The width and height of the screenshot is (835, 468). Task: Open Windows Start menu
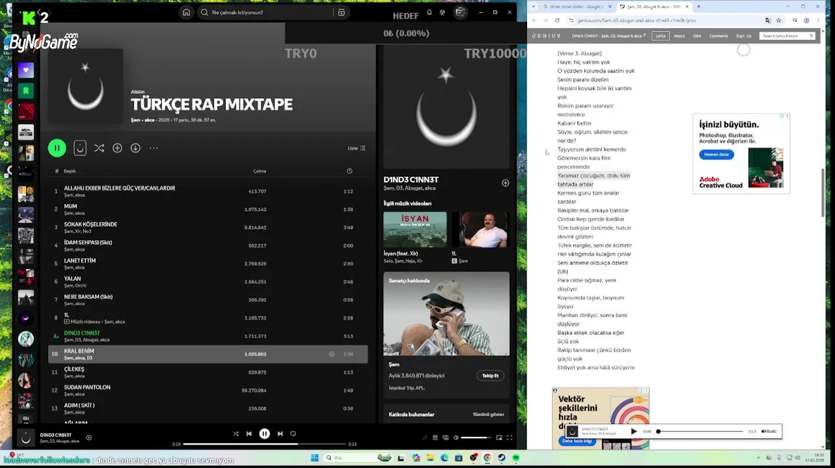pos(314,458)
